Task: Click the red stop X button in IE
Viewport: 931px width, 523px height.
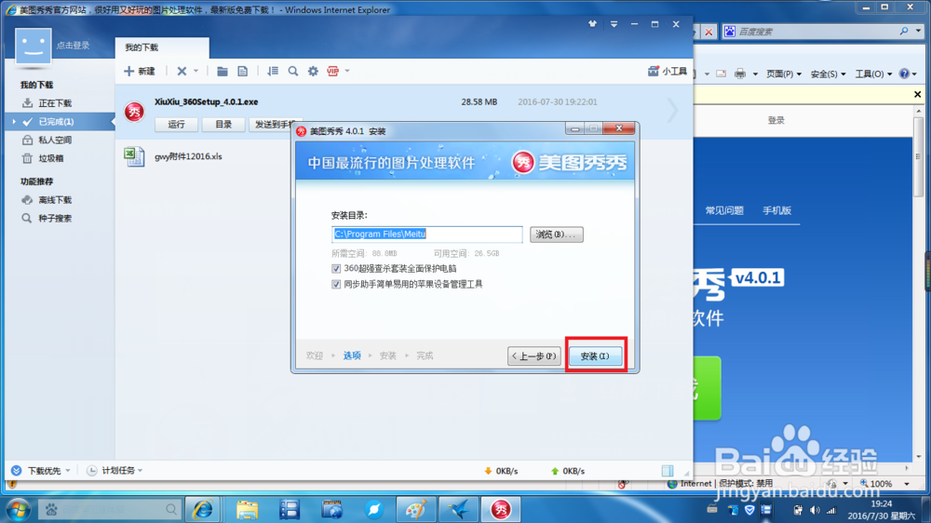Action: tap(708, 32)
